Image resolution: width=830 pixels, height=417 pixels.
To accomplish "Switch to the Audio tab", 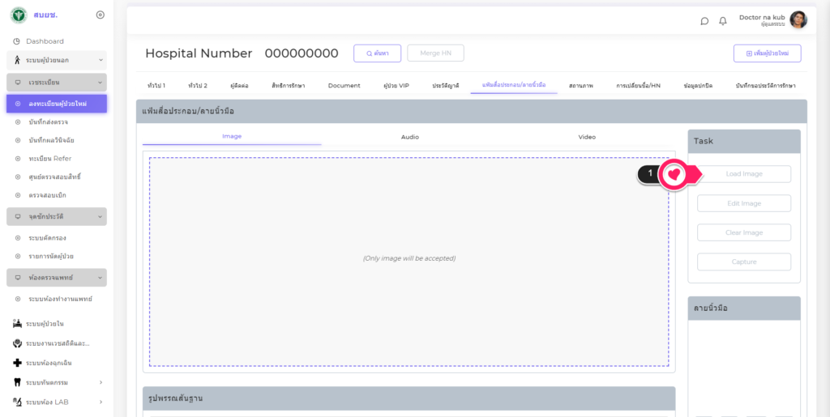I will (x=410, y=137).
